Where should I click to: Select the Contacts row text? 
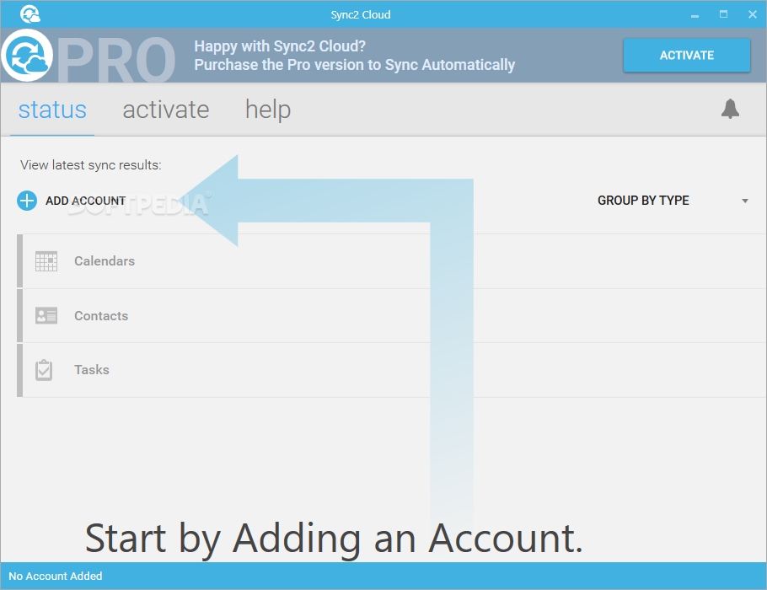tap(101, 315)
